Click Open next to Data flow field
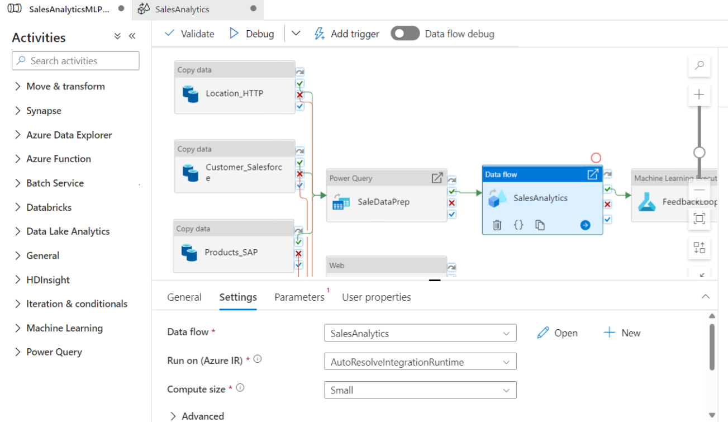Viewport: 728px width, 422px height. click(x=557, y=333)
